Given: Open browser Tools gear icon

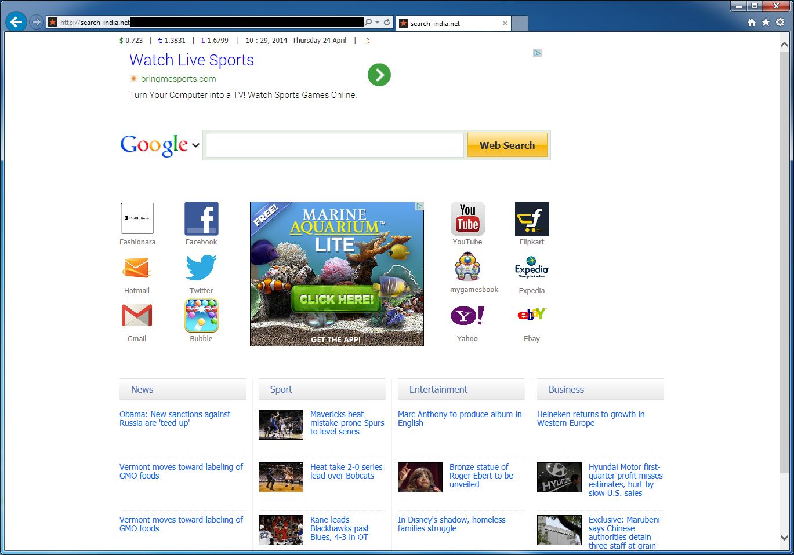Looking at the screenshot, I should (780, 22).
